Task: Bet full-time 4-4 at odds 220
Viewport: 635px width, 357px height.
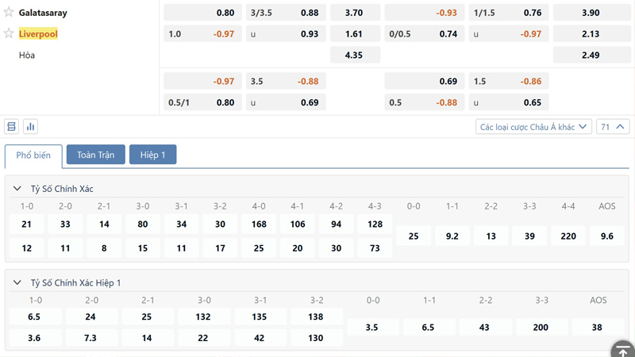Action: click(568, 236)
